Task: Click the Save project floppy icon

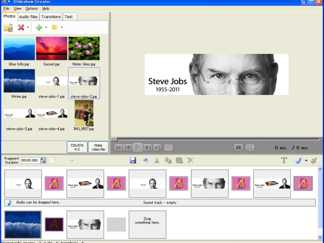Action: point(133,160)
